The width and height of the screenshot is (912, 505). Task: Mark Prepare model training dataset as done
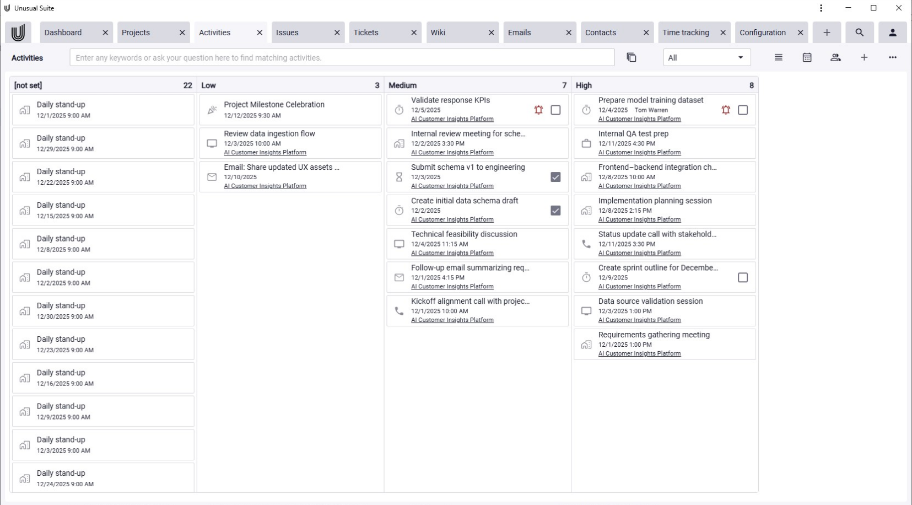[x=743, y=110]
